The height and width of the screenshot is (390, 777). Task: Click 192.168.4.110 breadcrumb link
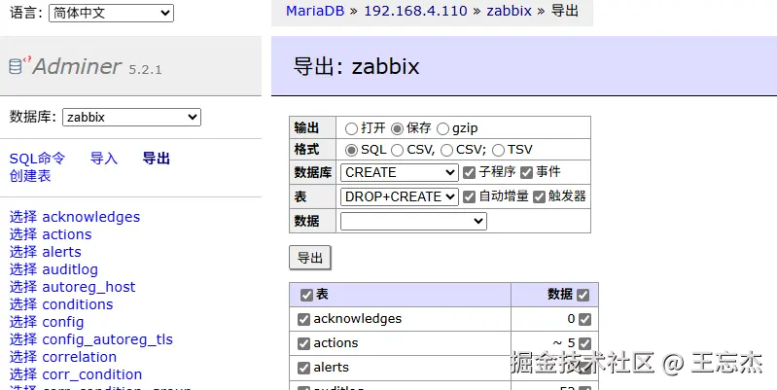pos(415,11)
